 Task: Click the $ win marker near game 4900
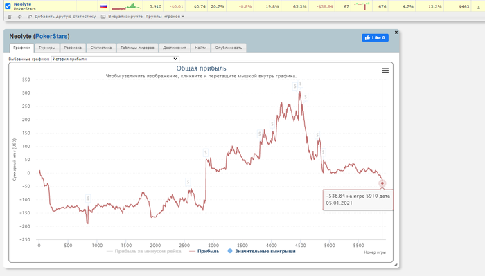pyautogui.click(x=324, y=152)
